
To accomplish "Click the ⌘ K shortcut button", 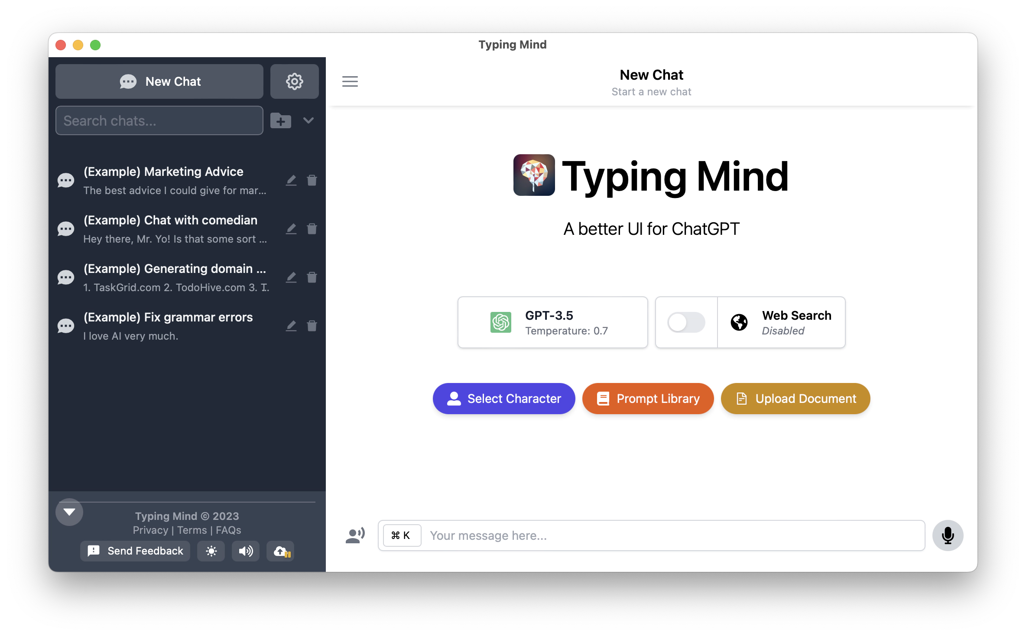I will click(402, 535).
